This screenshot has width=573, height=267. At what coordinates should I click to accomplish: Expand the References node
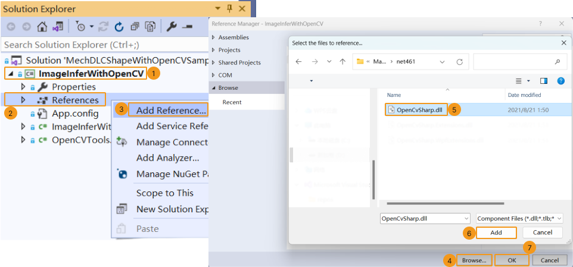[x=23, y=100]
